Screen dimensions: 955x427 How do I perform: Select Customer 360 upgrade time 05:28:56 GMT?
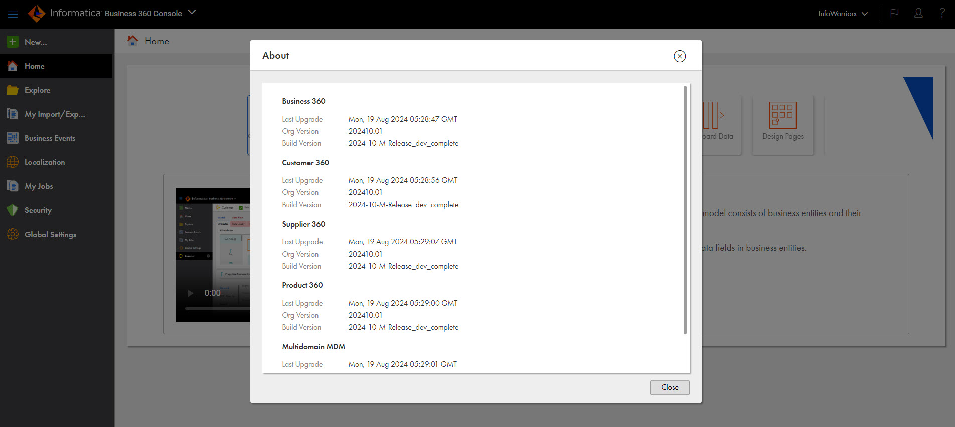(403, 180)
